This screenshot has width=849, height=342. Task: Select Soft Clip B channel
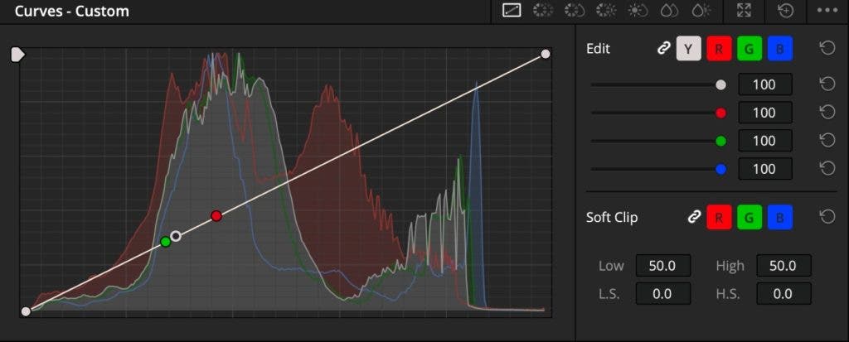coord(779,218)
